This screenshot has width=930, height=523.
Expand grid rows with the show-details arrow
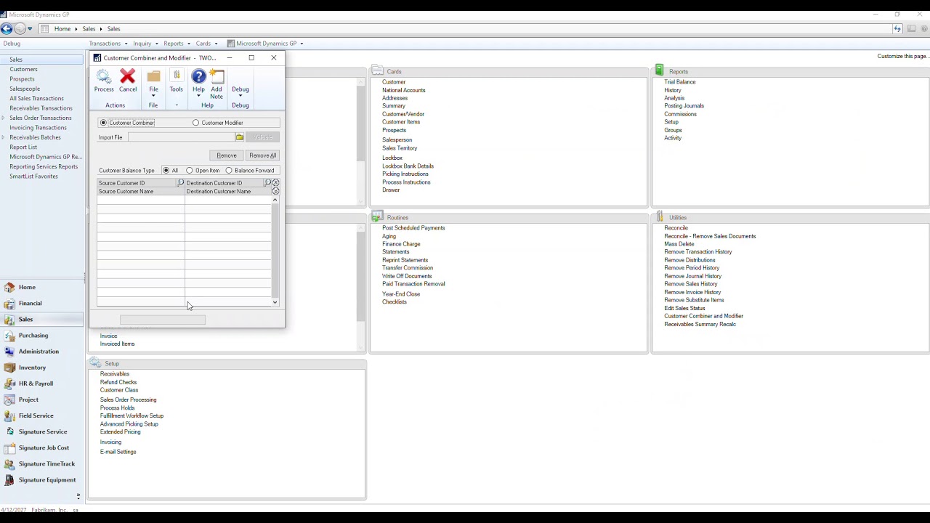pos(275,191)
